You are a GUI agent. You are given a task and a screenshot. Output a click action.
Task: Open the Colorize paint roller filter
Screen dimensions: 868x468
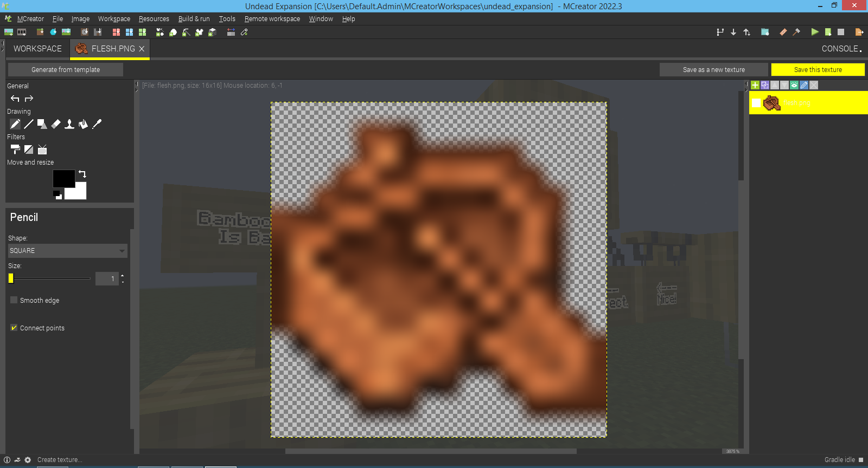click(x=15, y=149)
